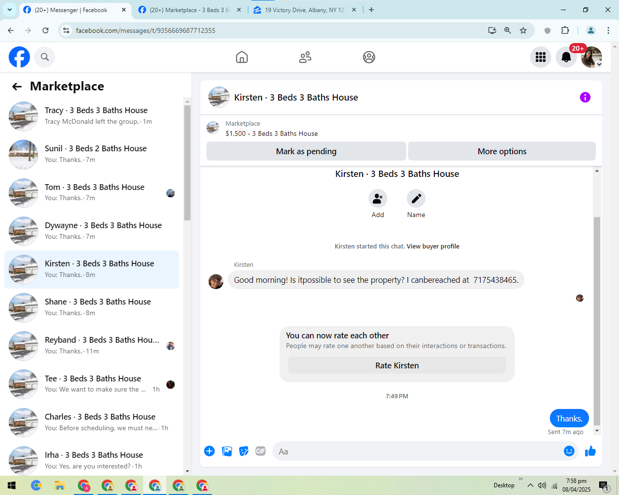Screen dimensions: 619x495
Task: Open the zoom magnifier icon in address bar
Action: pyautogui.click(x=508, y=30)
